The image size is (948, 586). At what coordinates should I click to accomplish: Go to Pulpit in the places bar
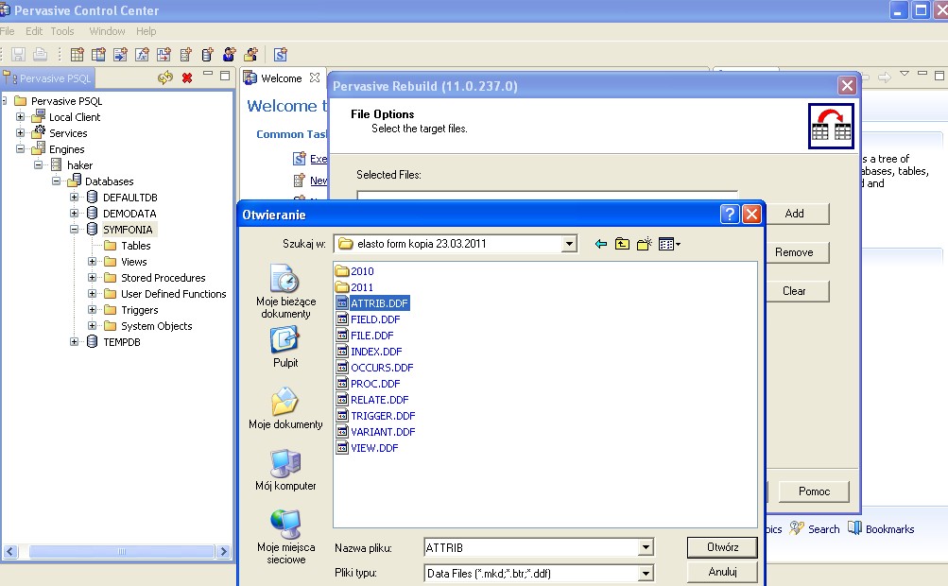[x=285, y=347]
